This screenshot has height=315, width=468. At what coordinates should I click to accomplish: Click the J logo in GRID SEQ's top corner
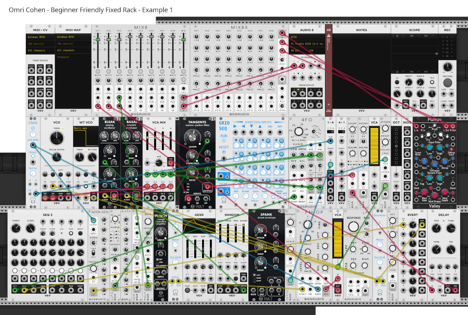(x=221, y=118)
